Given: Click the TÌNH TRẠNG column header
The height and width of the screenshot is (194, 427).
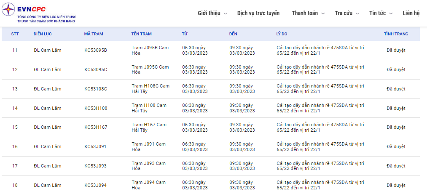Looking at the screenshot, I should coord(396,34).
